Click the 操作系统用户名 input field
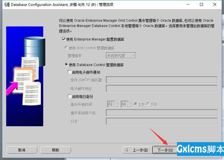224x160 pixels. [162, 113]
